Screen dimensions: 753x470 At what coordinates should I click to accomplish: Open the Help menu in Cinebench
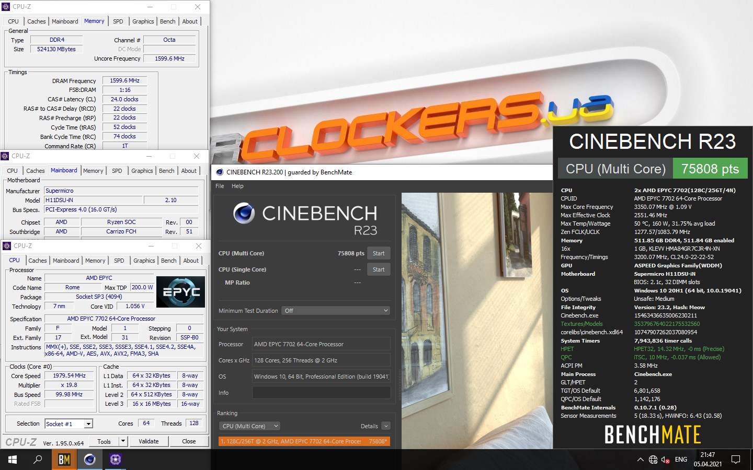click(237, 186)
